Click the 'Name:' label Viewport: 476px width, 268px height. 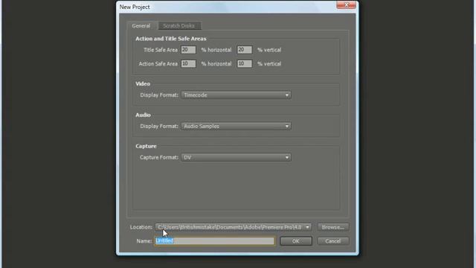pos(144,241)
